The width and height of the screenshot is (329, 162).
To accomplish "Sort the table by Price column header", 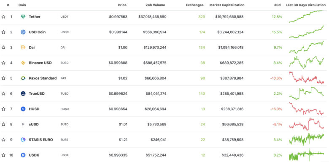I will (x=122, y=5).
